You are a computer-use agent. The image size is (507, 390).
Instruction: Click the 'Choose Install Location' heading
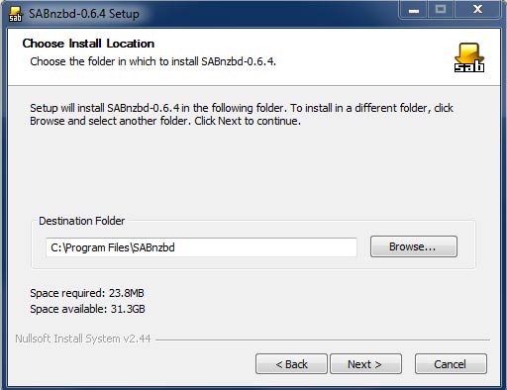(x=88, y=44)
